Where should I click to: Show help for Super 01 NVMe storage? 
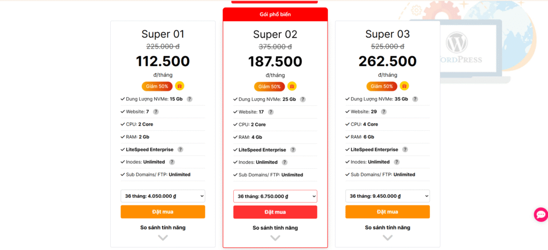[x=189, y=99]
